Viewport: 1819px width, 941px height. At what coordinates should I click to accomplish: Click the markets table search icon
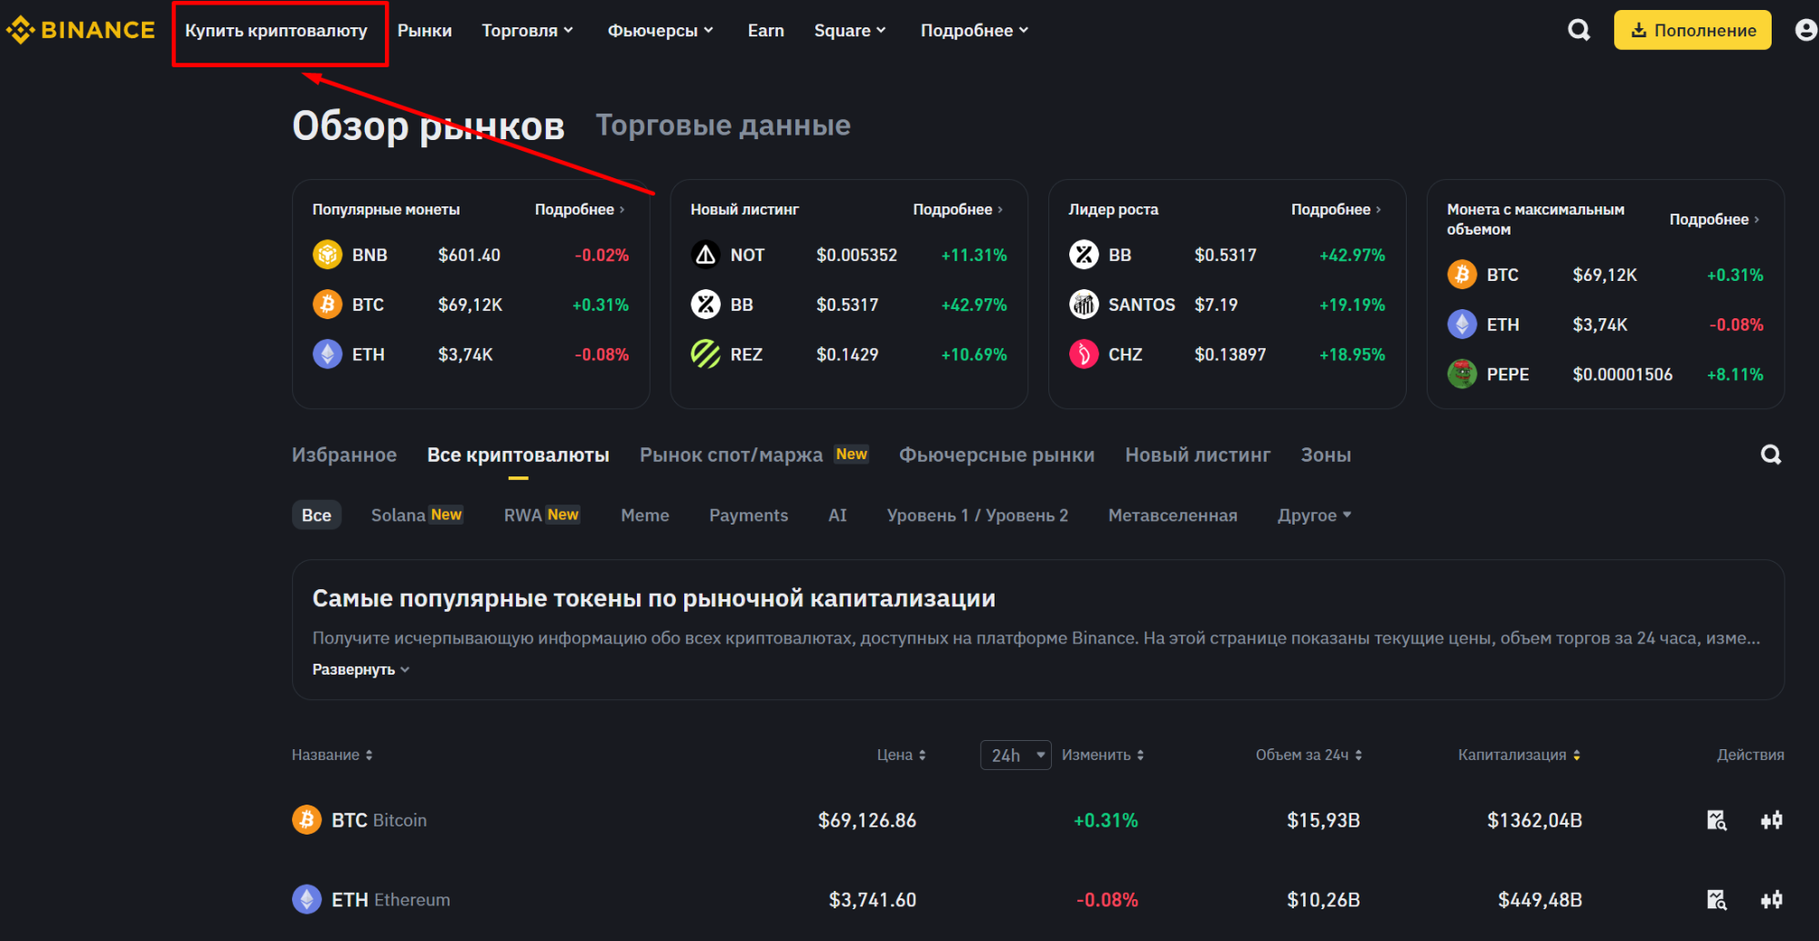tap(1771, 455)
